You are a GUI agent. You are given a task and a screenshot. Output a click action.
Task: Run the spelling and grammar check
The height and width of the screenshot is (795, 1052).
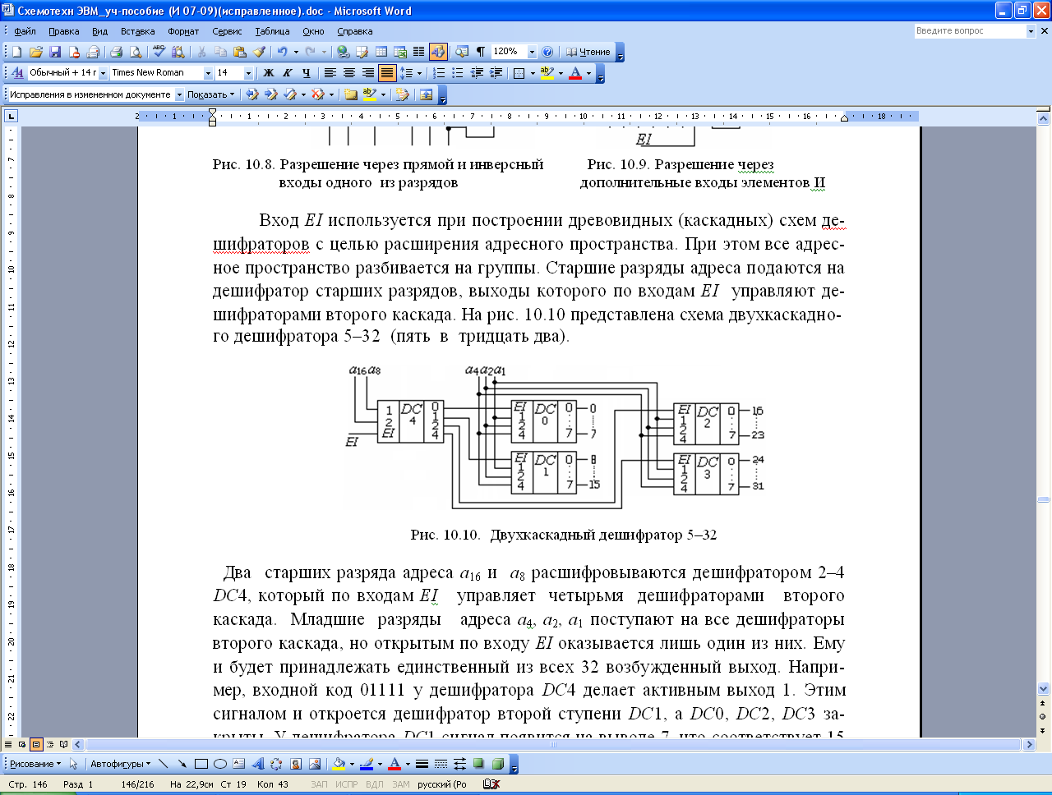(x=159, y=52)
